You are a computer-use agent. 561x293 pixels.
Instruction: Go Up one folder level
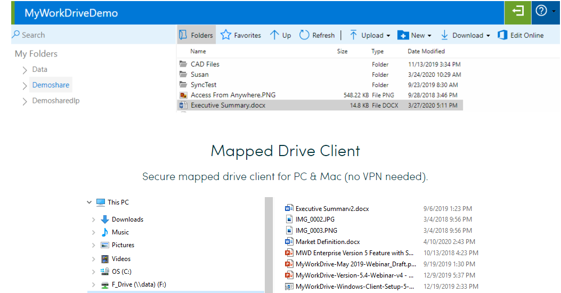280,35
